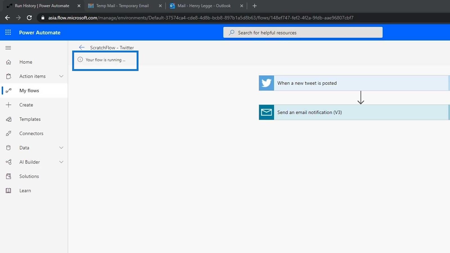Close the Run History Power Automate tab
450x253 pixels.
click(x=79, y=6)
